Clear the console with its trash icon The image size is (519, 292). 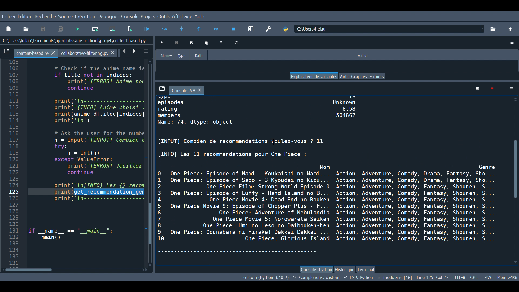pos(477,88)
